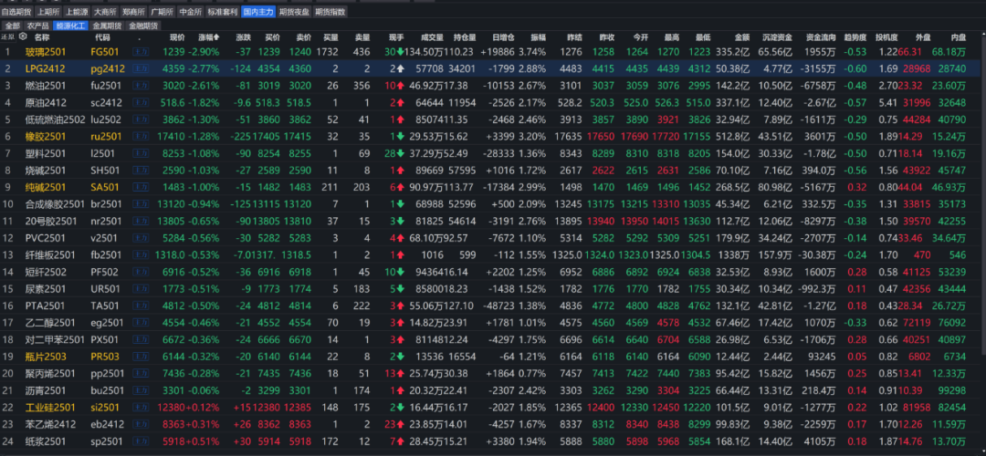
Task: Sort by the 持仓量 column header
Action: click(465, 37)
